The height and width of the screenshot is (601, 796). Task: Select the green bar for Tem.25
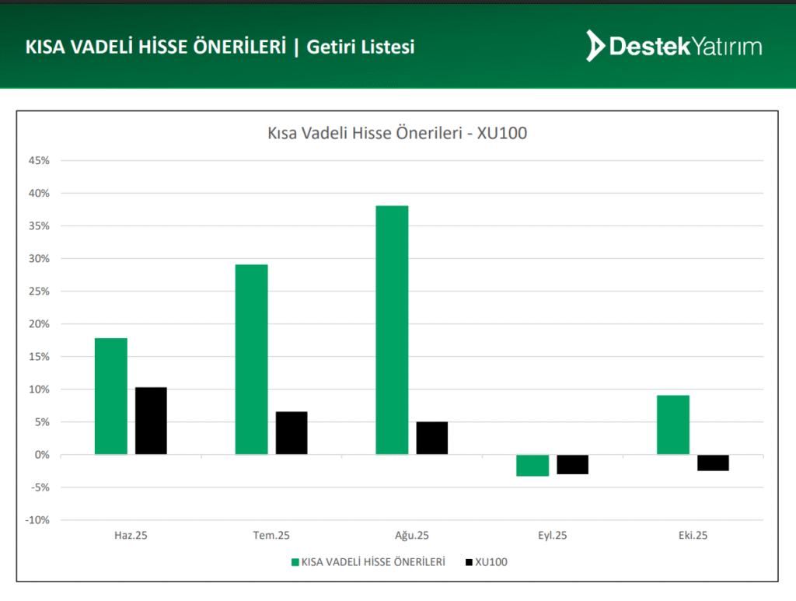(x=251, y=359)
